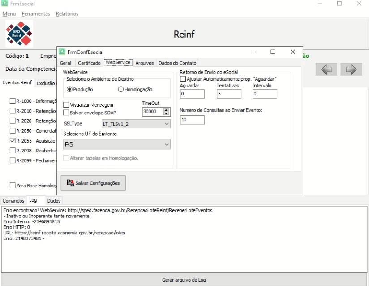
Task: Click the reinf.receita.economia.gov.br URL line in log
Action: [x=64, y=233]
